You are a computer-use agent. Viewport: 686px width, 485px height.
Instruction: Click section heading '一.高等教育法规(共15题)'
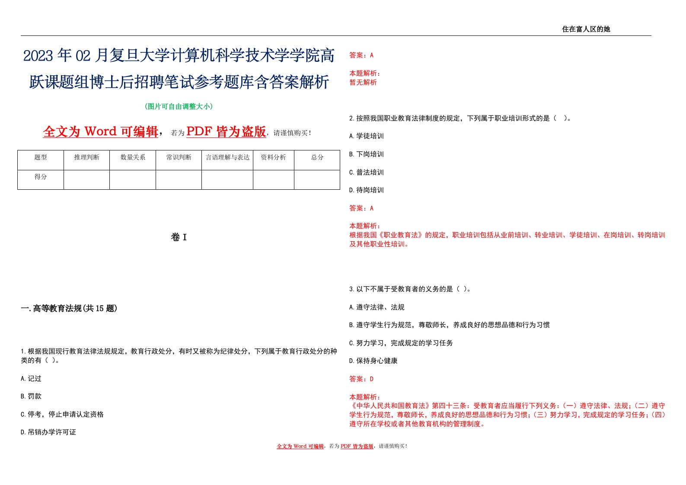[x=69, y=308]
